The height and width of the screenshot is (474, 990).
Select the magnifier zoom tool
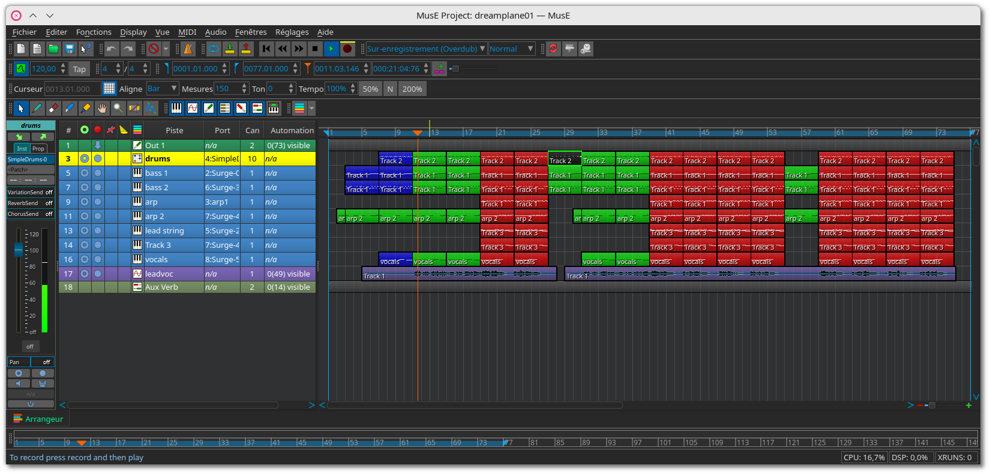[118, 108]
